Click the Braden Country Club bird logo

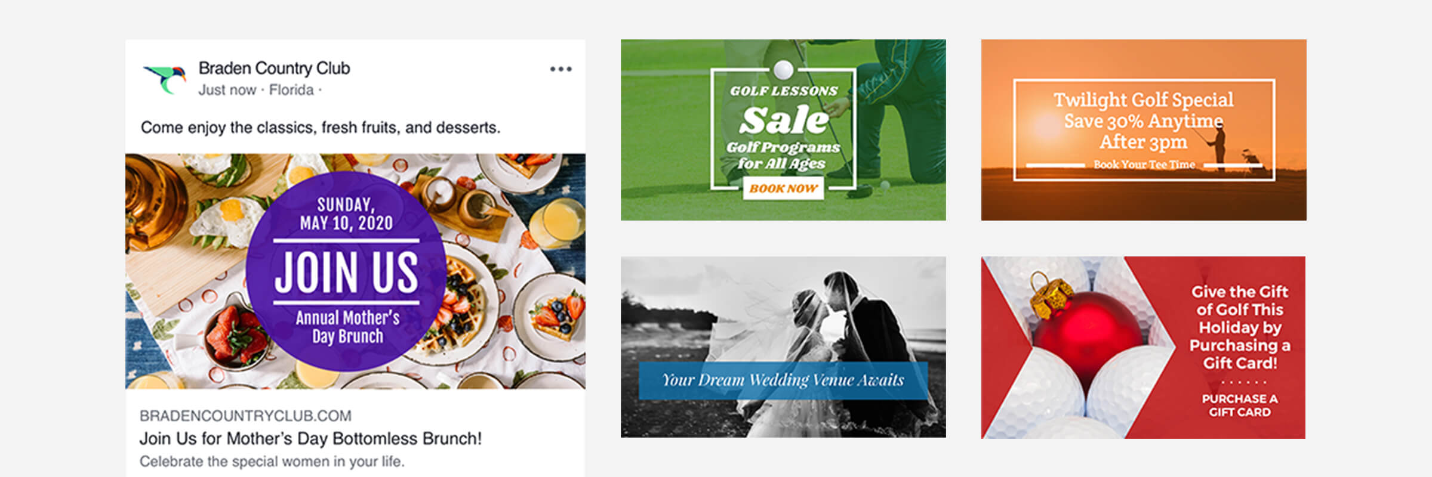[165, 79]
